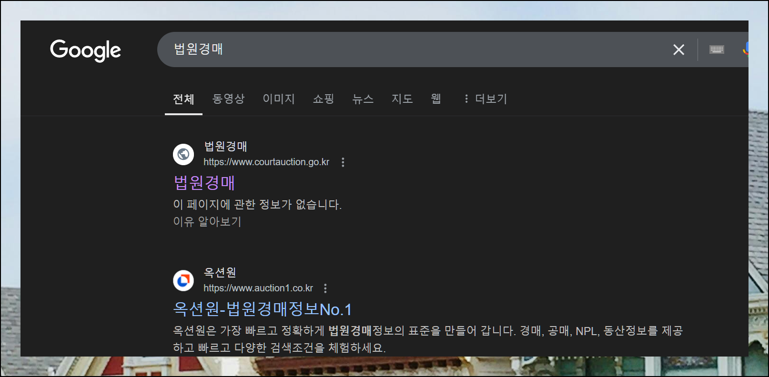Select the 전체 tab

coord(183,99)
